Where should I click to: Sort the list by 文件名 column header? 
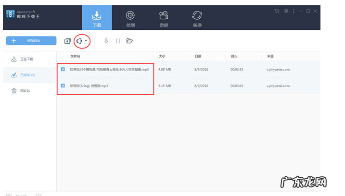(x=75, y=56)
